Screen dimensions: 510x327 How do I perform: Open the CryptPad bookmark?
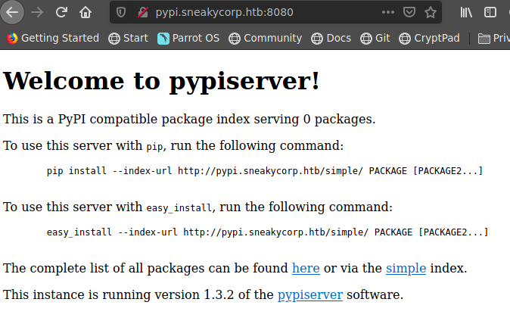[429, 38]
